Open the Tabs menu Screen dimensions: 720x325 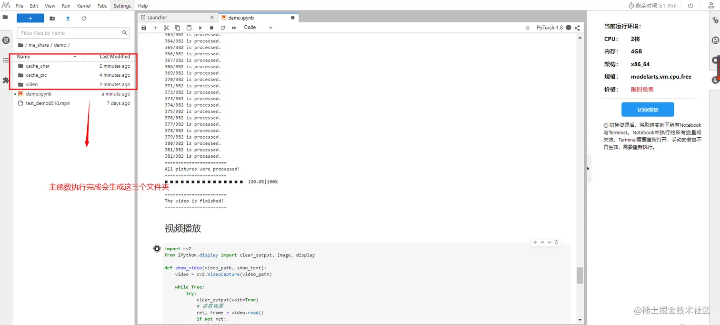point(102,6)
